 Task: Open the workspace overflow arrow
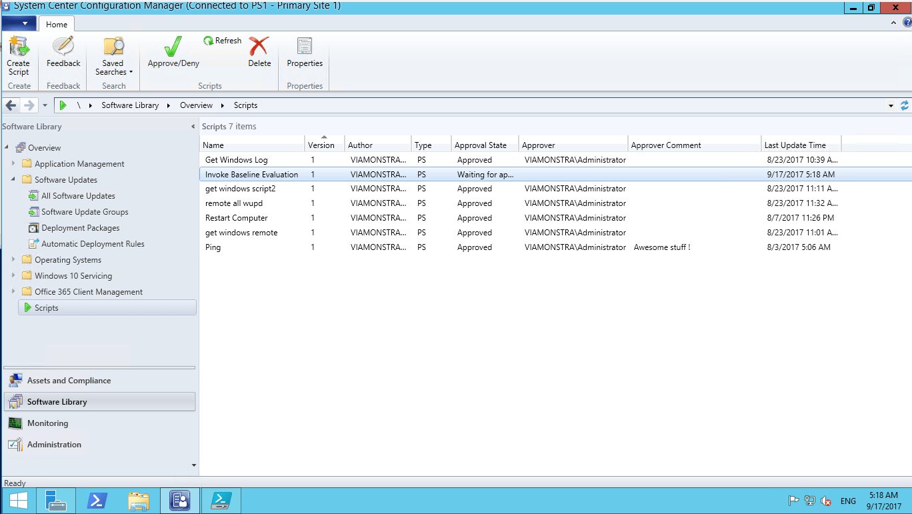point(194,465)
